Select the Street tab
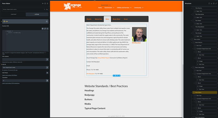This screenshot has height=118, width=218. 126,19
